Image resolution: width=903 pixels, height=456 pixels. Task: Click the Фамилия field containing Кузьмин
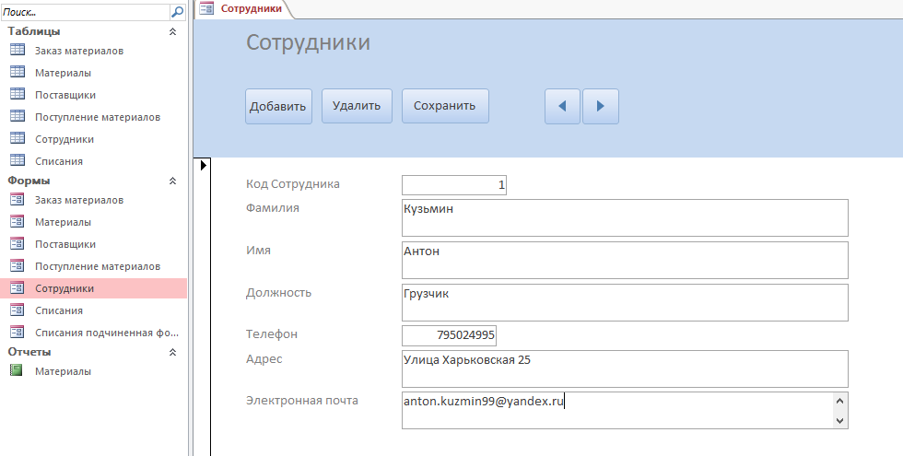[x=625, y=217]
